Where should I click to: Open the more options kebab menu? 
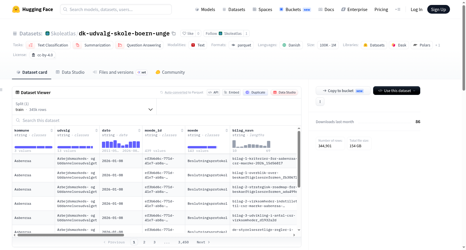tap(320, 102)
